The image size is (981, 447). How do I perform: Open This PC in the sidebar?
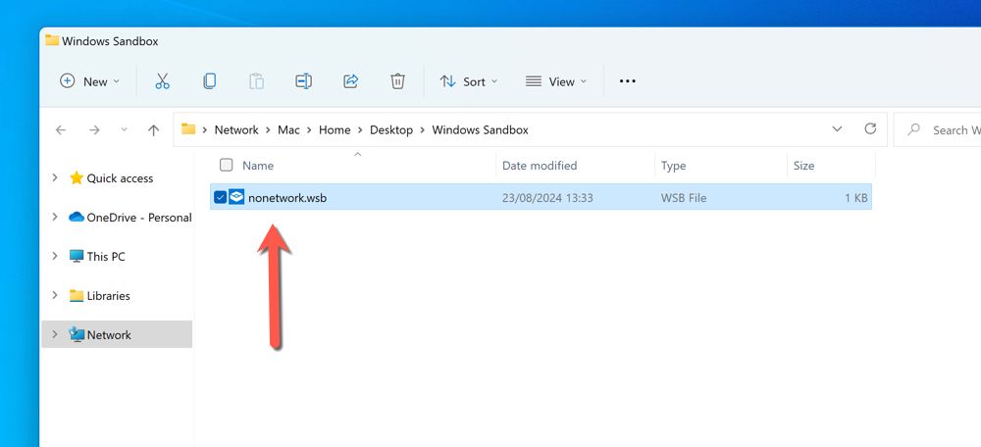(97, 256)
